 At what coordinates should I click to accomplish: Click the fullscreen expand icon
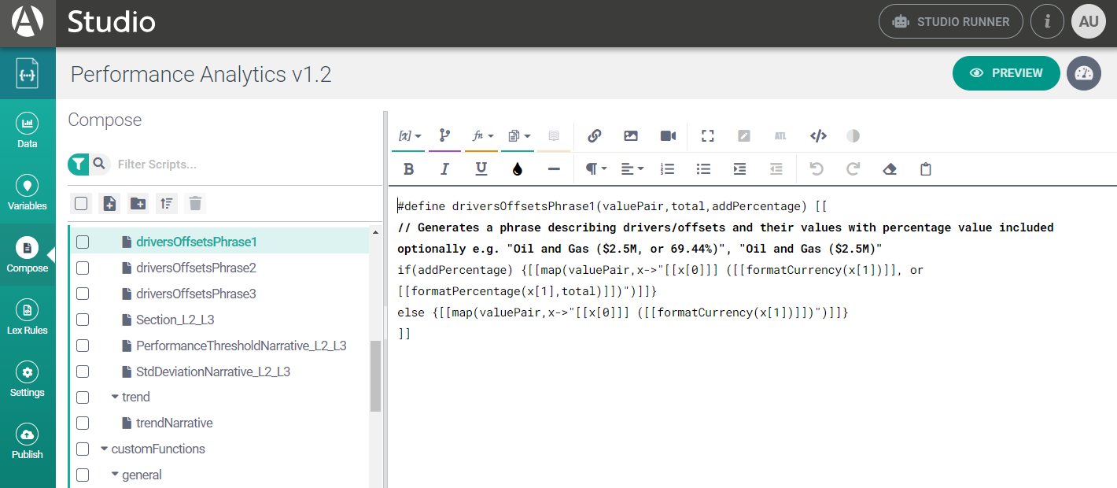707,135
